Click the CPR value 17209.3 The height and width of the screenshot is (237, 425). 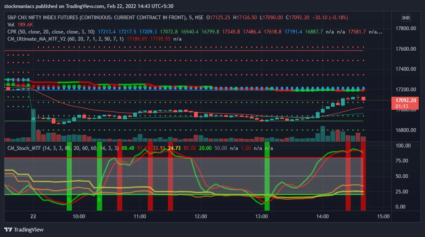148,32
